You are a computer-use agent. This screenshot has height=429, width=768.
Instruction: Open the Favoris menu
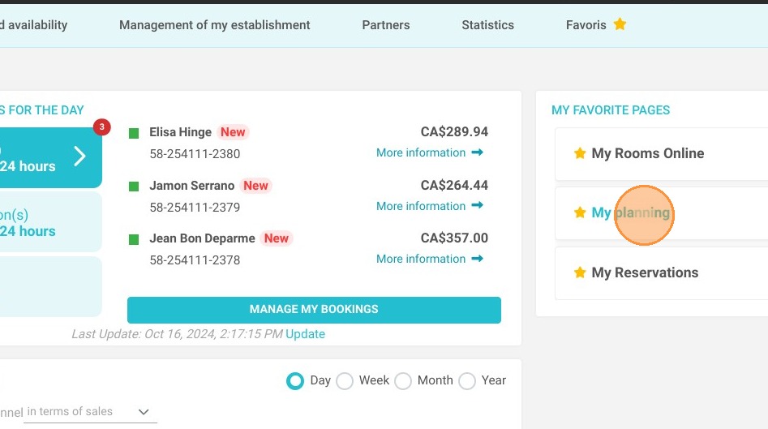[x=586, y=25]
